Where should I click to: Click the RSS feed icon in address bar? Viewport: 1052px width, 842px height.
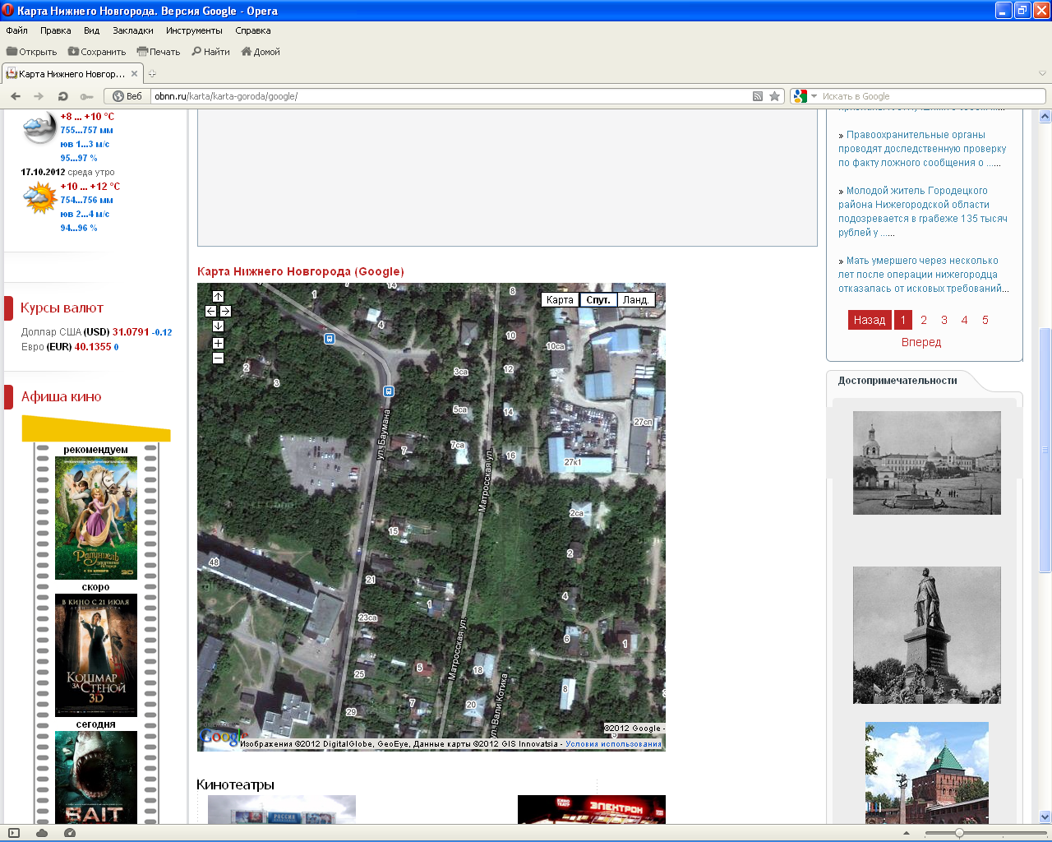click(758, 96)
